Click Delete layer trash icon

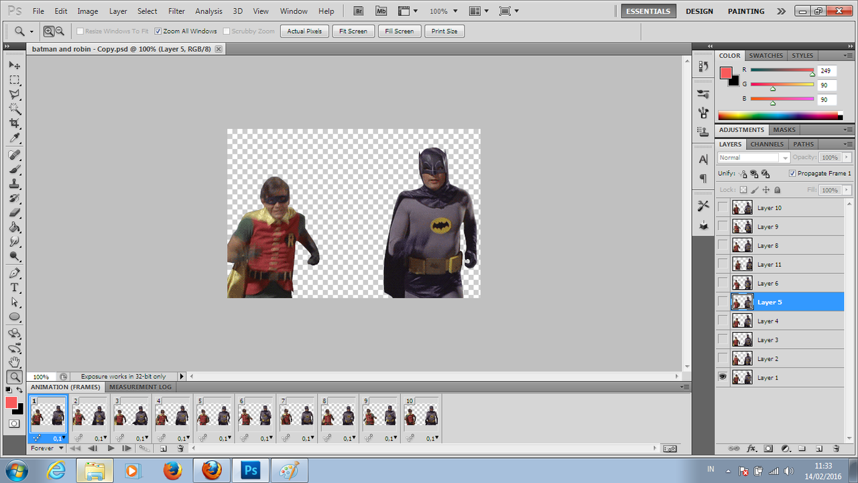tap(836, 448)
